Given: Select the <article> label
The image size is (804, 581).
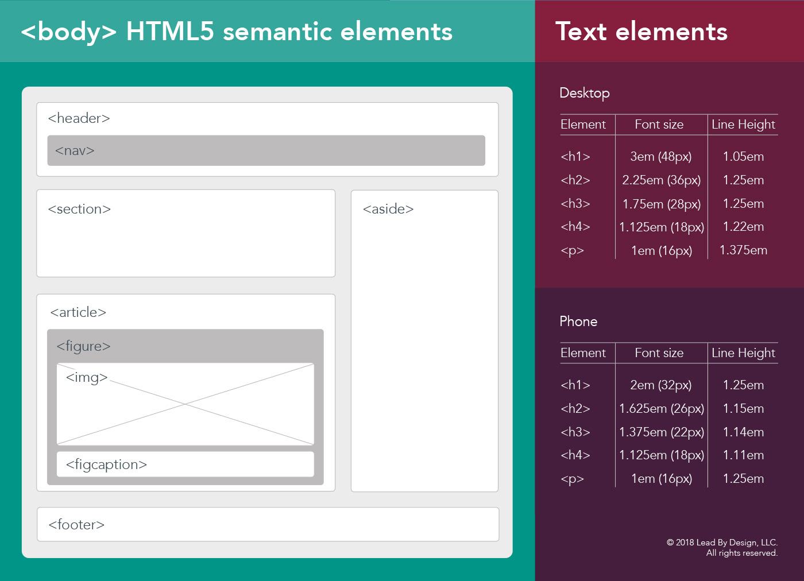Looking at the screenshot, I should tap(78, 312).
